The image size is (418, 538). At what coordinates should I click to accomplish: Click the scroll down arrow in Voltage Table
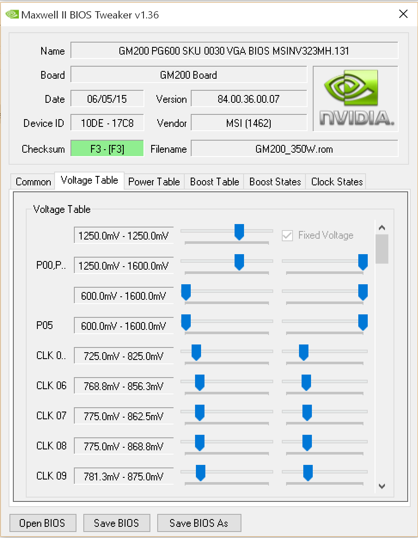point(382,486)
